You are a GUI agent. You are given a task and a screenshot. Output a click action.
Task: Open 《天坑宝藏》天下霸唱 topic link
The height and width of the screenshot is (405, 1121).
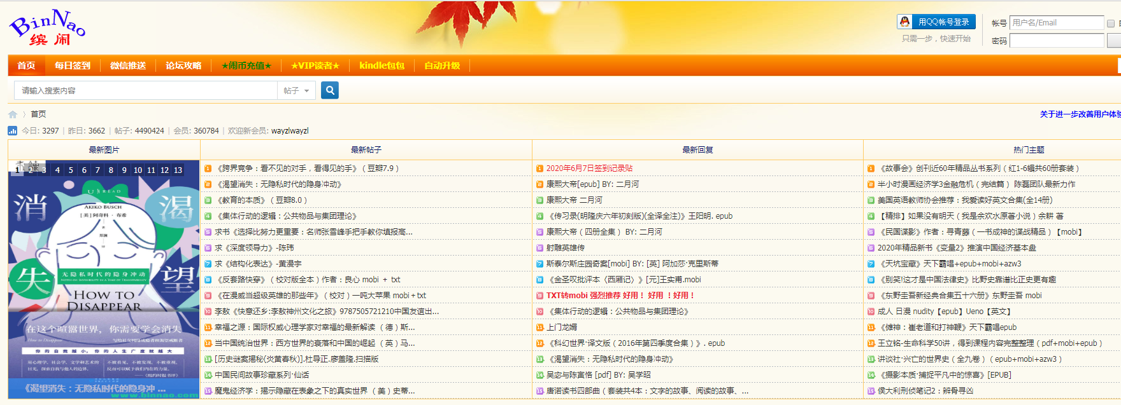949,264
